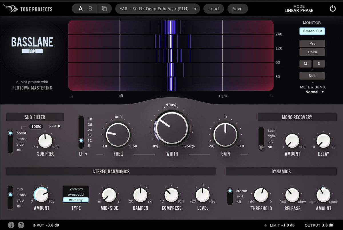Click the Compress knob
Screen dimensions: 343x230
coord(171,195)
